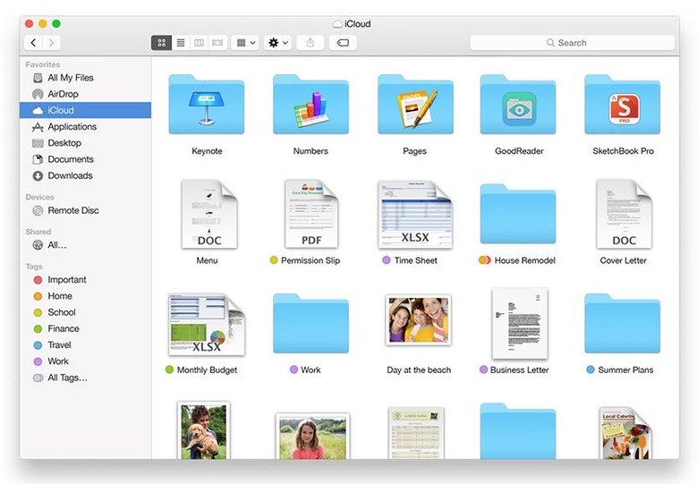Open the Pages folder
This screenshot has height=484, width=698.
[x=415, y=105]
